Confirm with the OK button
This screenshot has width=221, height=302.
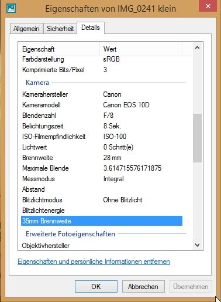[96, 287]
